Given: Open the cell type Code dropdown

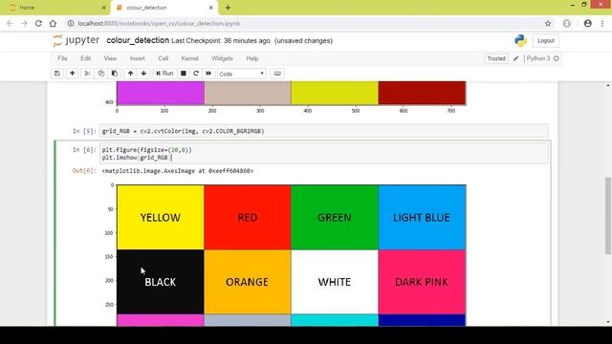Looking at the screenshot, I should pos(242,74).
